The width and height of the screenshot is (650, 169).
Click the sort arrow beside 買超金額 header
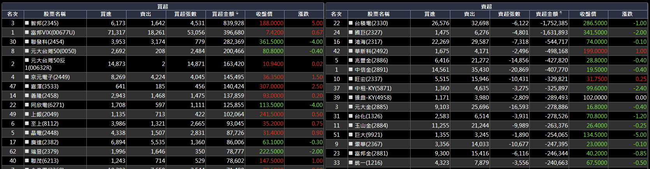[237, 13]
